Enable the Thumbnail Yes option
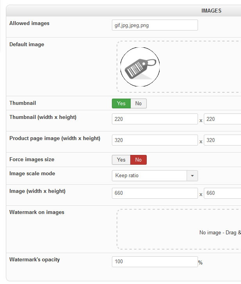241x284 pixels. (x=121, y=103)
